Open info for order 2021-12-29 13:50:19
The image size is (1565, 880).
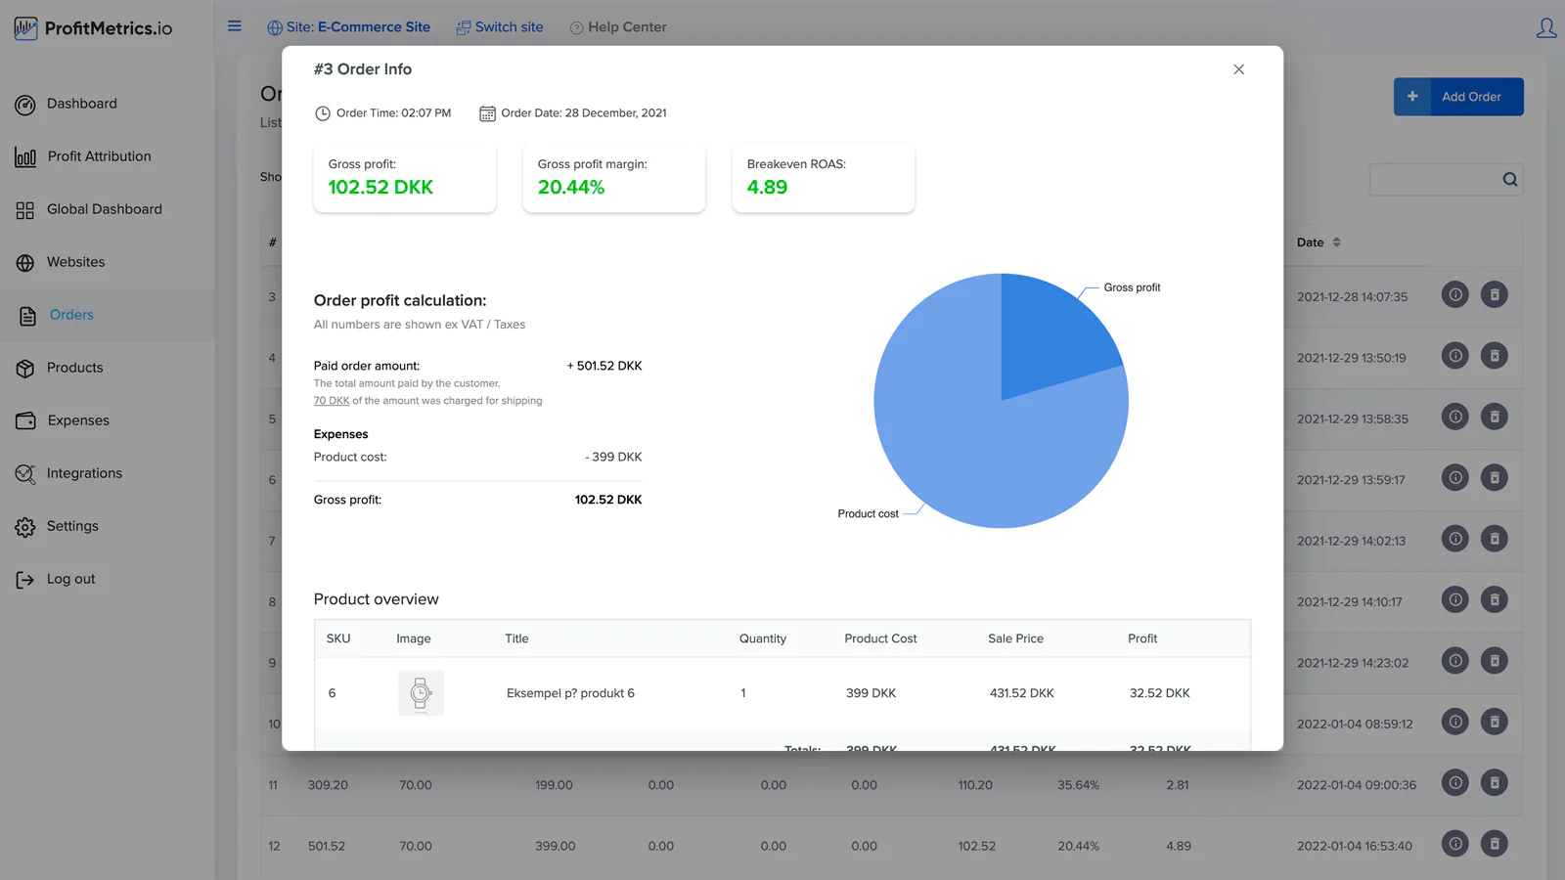(1455, 356)
